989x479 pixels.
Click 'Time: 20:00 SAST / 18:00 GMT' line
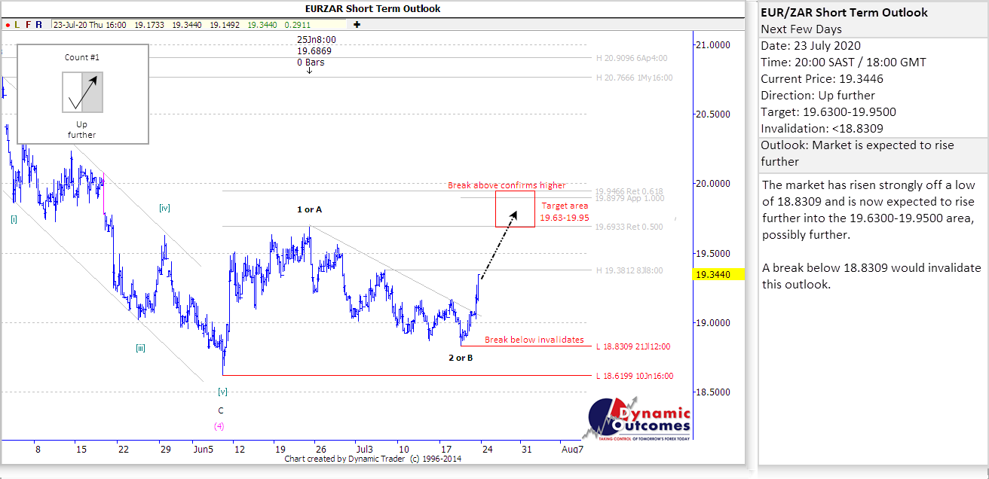(844, 63)
